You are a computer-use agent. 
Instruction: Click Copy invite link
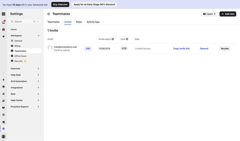[181, 49]
